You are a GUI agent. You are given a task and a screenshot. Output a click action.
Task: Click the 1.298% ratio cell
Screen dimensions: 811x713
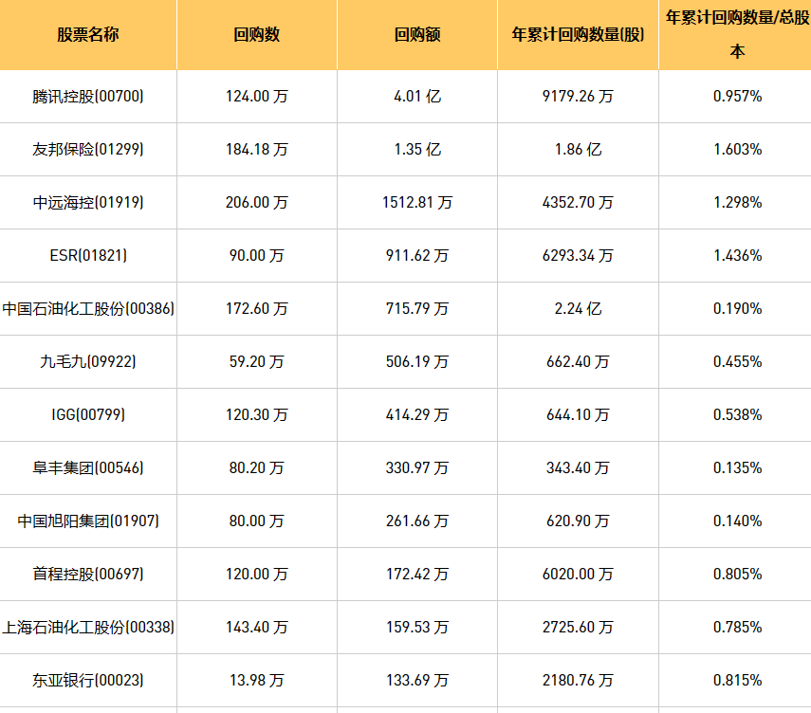(735, 202)
